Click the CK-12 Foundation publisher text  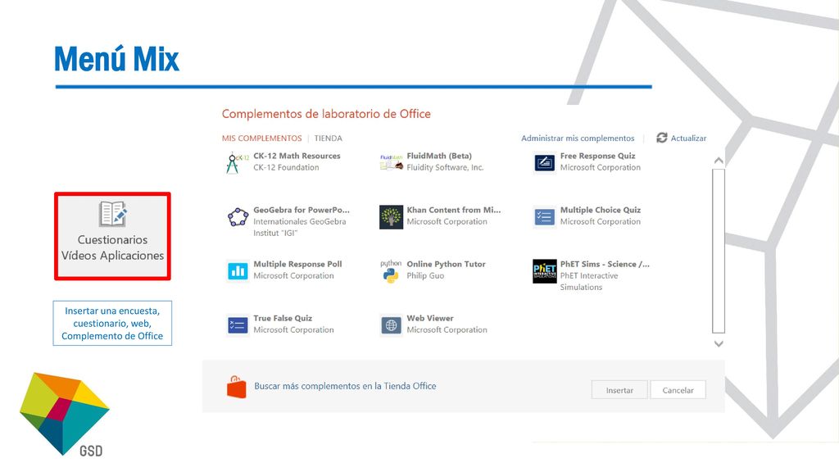click(x=286, y=167)
